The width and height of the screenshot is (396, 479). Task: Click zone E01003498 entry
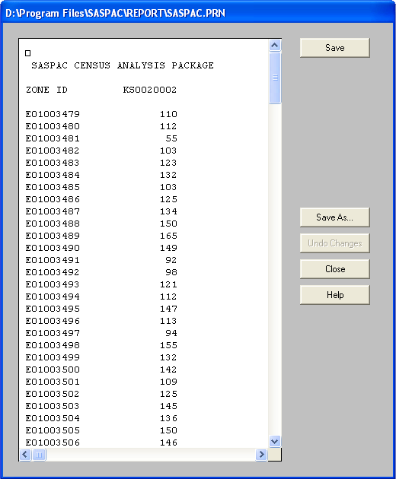(x=53, y=345)
